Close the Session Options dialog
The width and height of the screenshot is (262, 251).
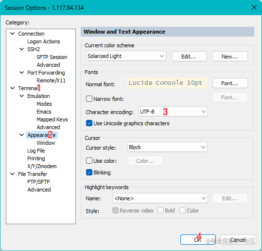click(254, 7)
